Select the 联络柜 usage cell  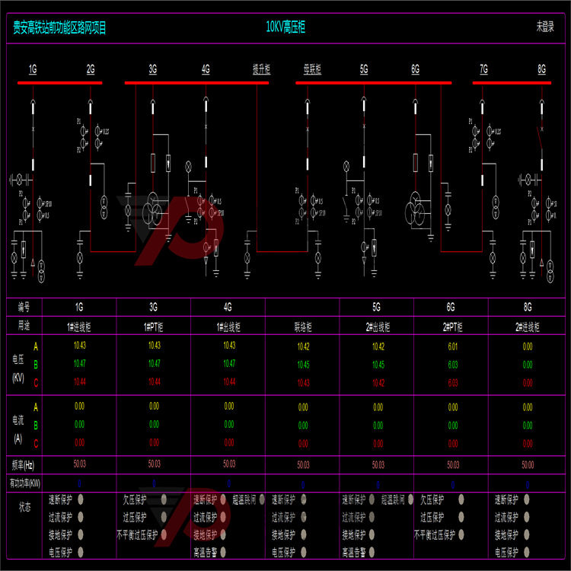coord(303,327)
